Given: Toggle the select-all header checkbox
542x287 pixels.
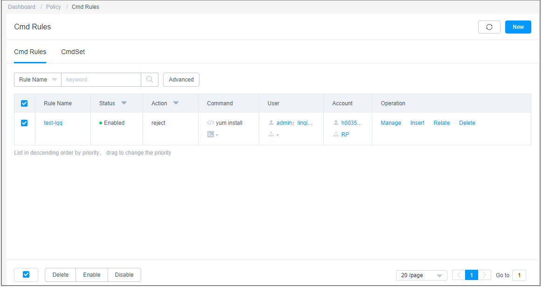Looking at the screenshot, I should [24, 103].
